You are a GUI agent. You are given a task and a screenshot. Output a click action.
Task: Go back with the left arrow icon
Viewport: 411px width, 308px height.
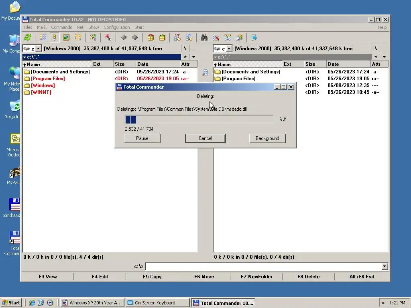point(124,37)
